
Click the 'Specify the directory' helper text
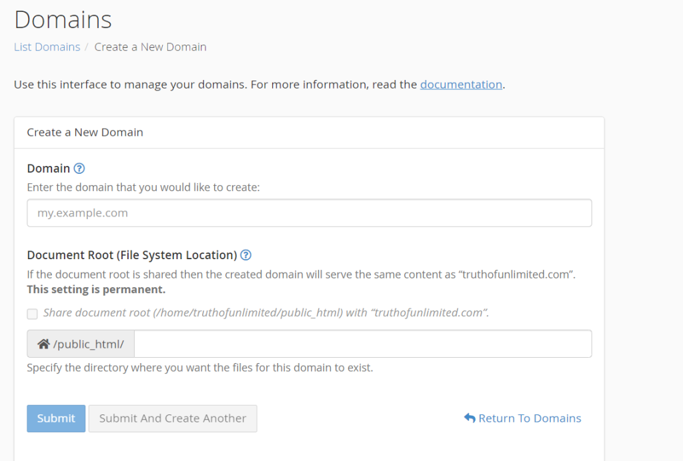(200, 368)
